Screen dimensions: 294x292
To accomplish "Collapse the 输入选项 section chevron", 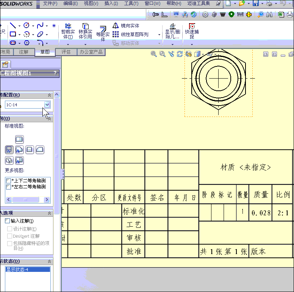I will [x=49, y=213].
